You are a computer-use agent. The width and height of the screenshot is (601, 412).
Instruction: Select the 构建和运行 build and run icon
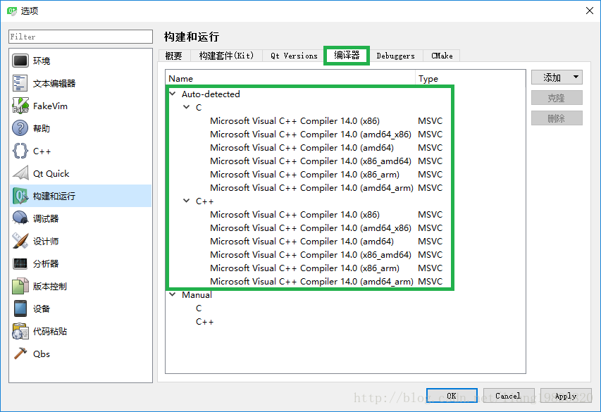pyautogui.click(x=20, y=196)
